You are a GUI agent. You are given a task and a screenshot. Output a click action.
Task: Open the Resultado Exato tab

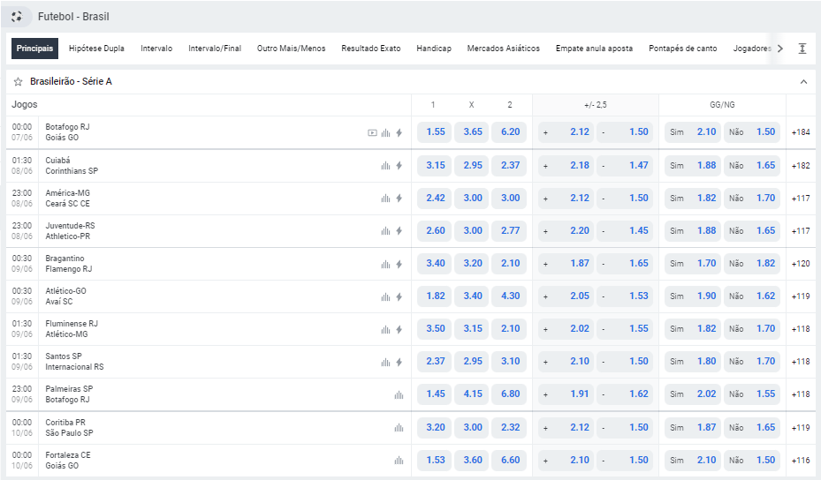pos(370,49)
